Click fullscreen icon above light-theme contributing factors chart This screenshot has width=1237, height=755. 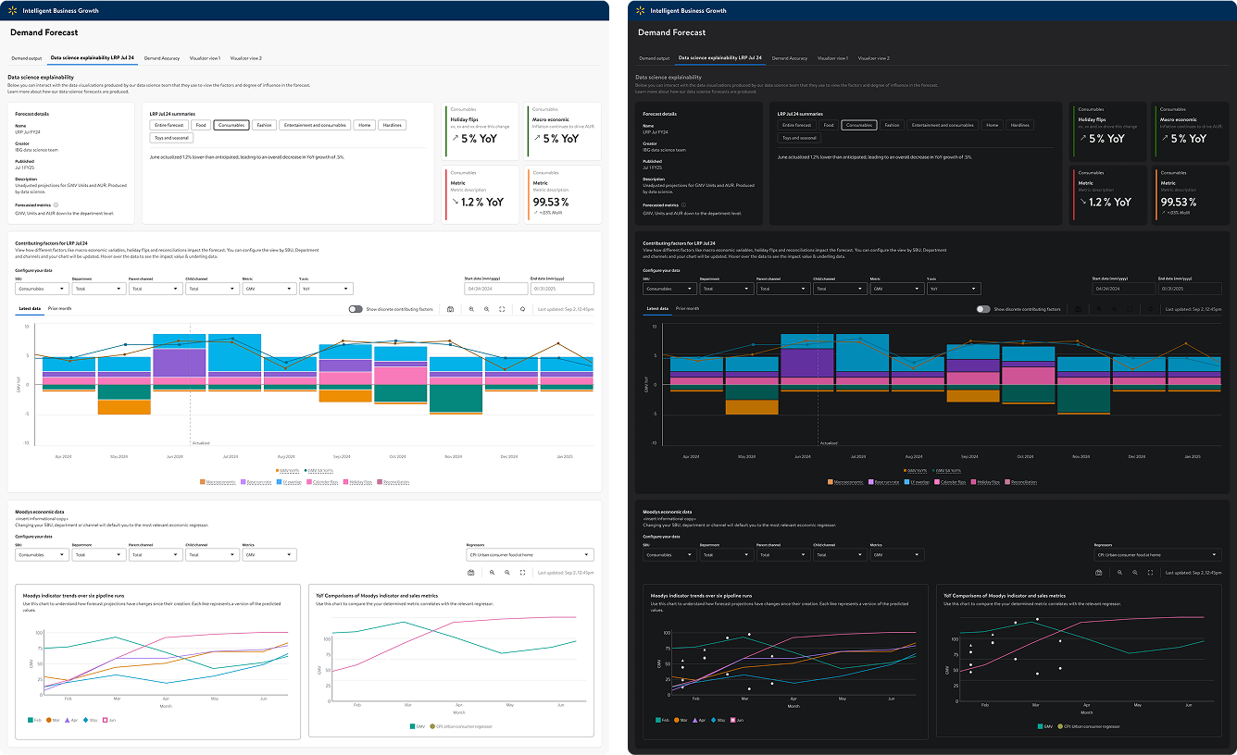pyautogui.click(x=502, y=309)
